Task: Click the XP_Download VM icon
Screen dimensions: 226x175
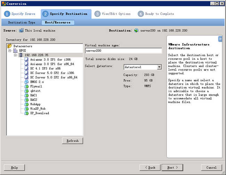Action: 26,113
